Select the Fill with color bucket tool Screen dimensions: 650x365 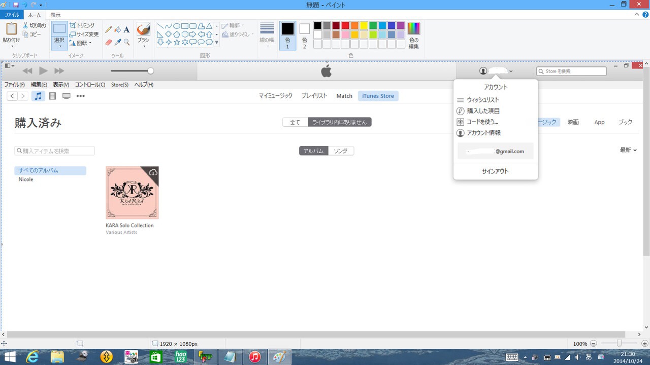pyautogui.click(x=117, y=30)
